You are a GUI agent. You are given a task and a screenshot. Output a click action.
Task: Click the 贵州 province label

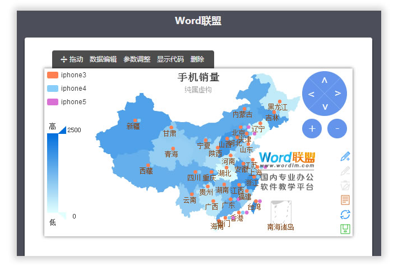[x=206, y=192]
